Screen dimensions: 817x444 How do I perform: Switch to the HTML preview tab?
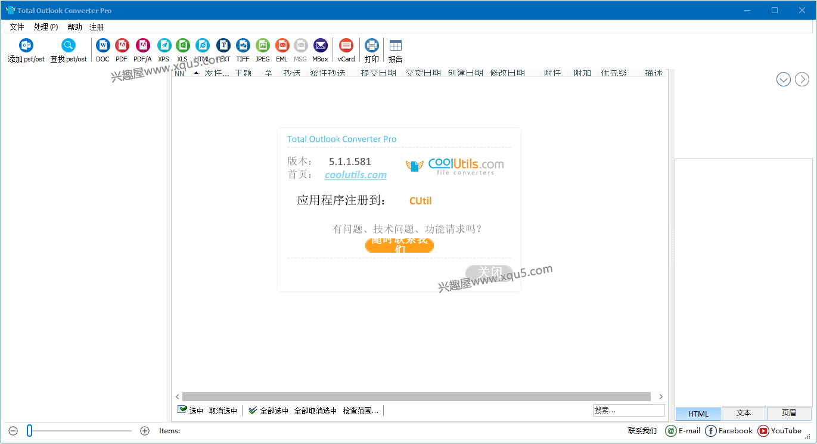[698, 414]
